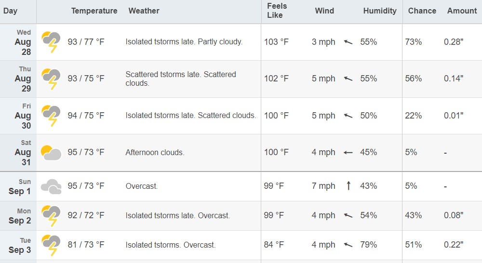Click the Wed Aug 28 thunderstorm icon

point(51,42)
